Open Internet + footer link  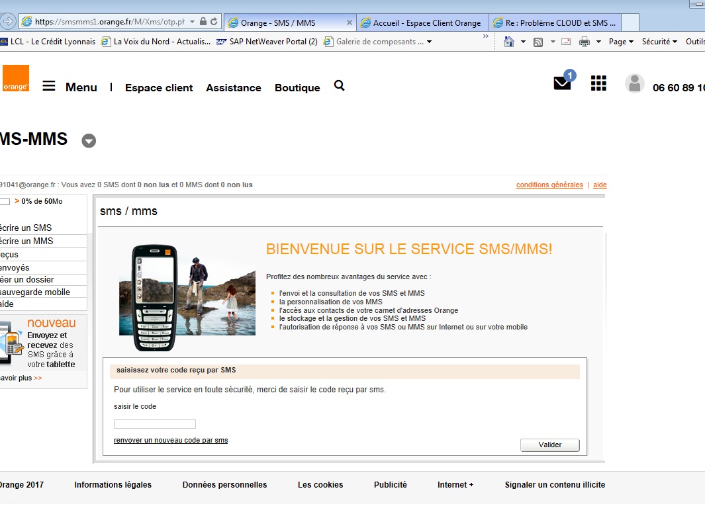455,484
